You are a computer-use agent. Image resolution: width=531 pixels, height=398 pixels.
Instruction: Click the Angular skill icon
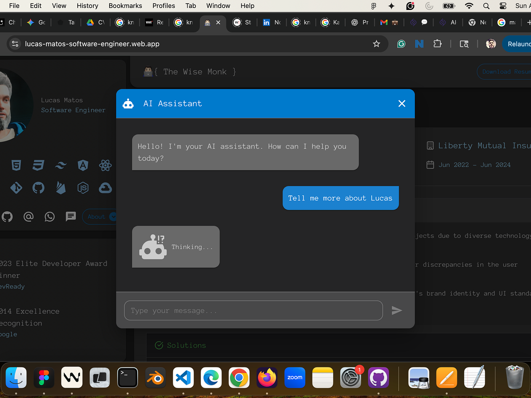click(x=83, y=165)
